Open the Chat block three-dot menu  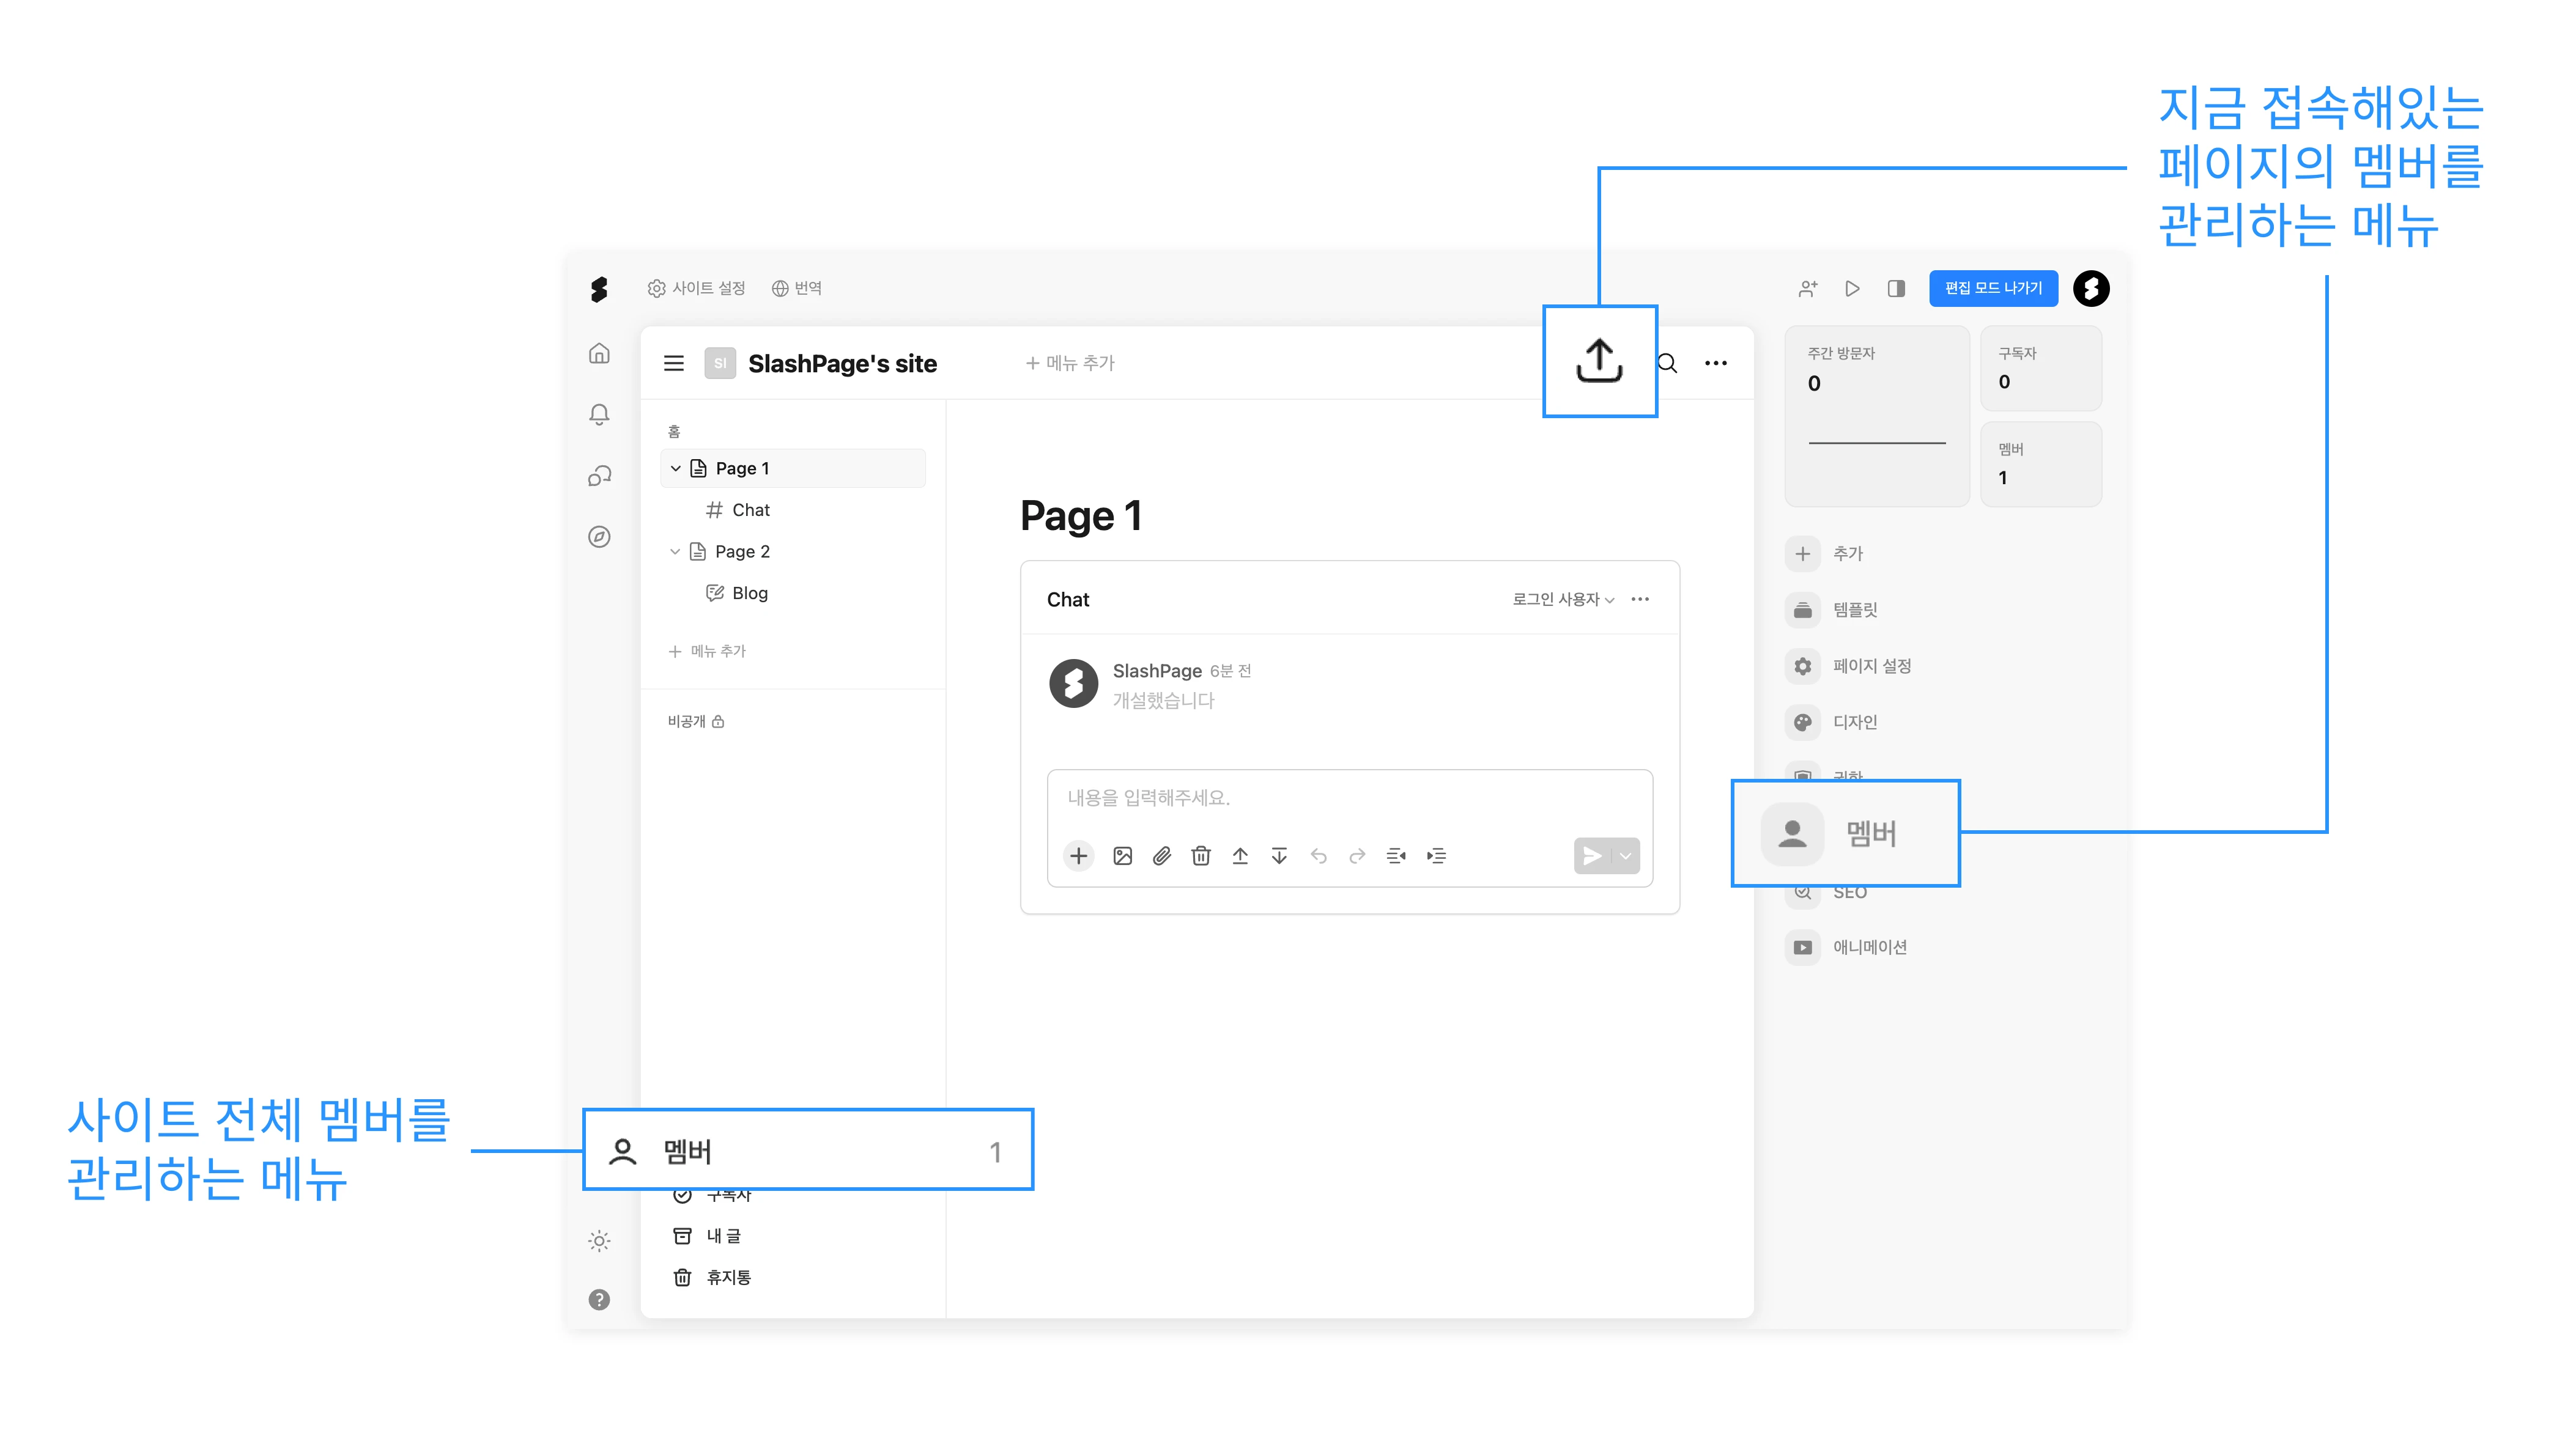point(1640,600)
